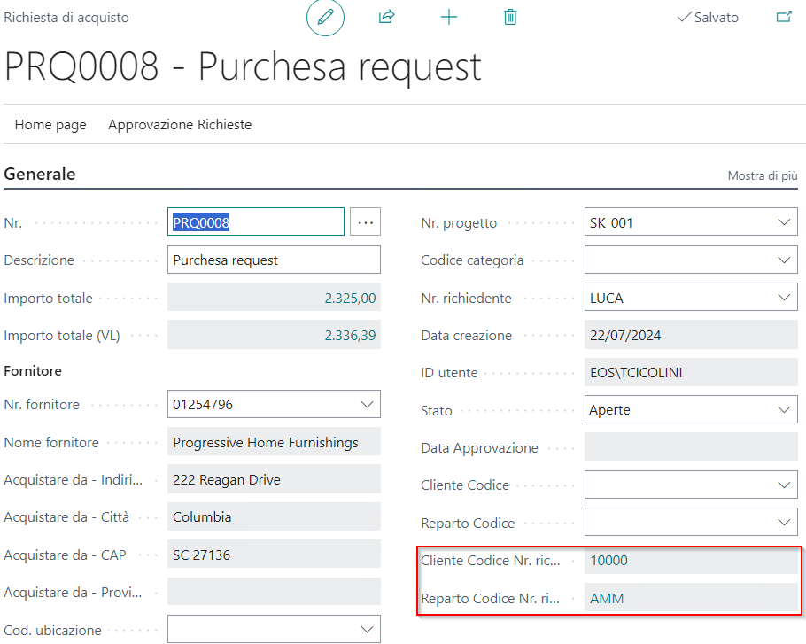Expand Codice categoria dropdown
Image resolution: width=806 pixels, height=644 pixels.
(x=783, y=260)
